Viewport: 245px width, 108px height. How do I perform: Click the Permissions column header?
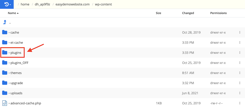click(x=218, y=13)
